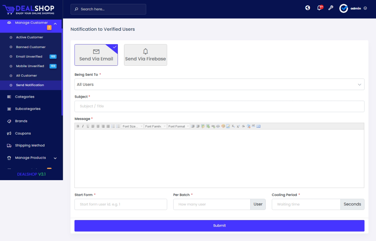This screenshot has width=376, height=241.
Task: Click the Submit button
Action: point(219,225)
